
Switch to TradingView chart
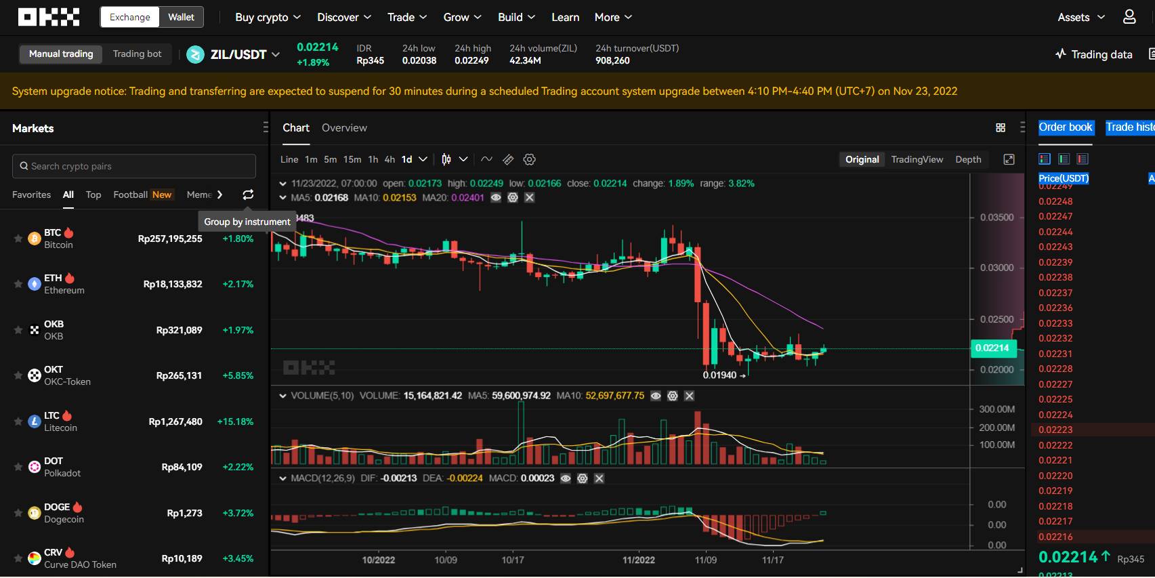point(917,159)
